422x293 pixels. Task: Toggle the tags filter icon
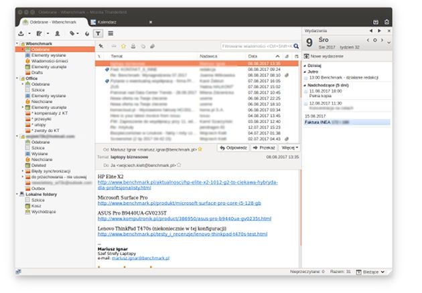[143, 46]
